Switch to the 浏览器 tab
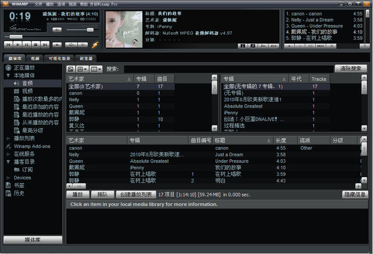This screenshot has width=373, height=254. [86, 58]
